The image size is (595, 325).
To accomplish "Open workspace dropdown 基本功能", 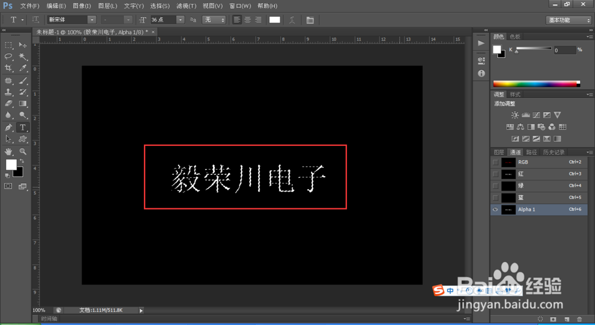I will pyautogui.click(x=568, y=20).
